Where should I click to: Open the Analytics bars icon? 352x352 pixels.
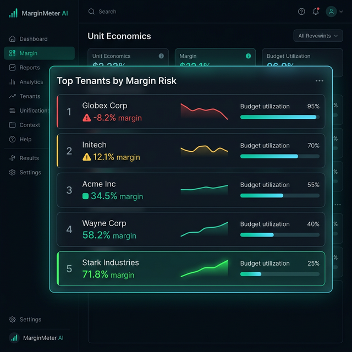(x=12, y=82)
